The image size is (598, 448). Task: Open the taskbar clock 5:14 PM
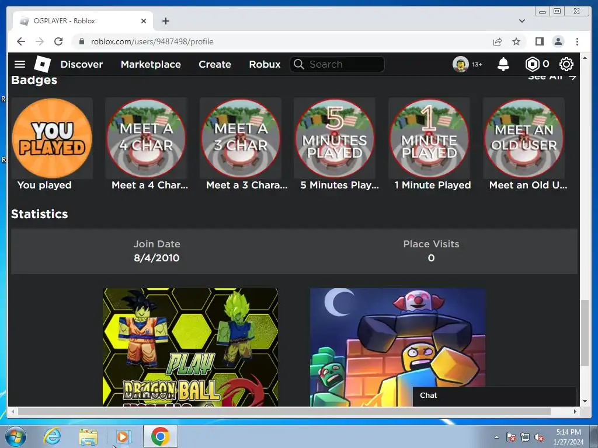point(569,437)
